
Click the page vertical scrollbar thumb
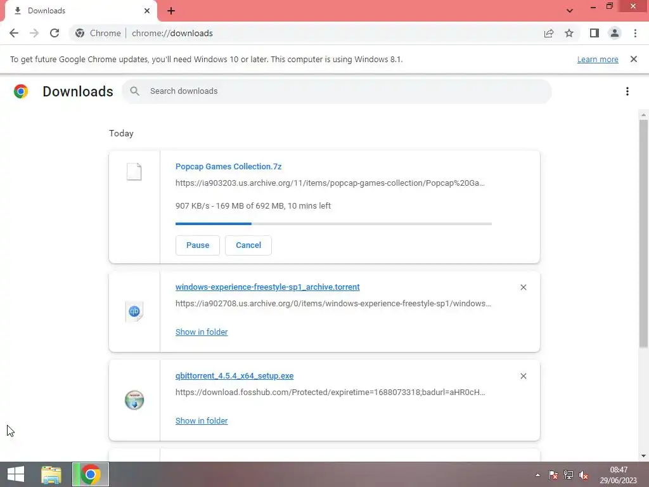point(643,233)
